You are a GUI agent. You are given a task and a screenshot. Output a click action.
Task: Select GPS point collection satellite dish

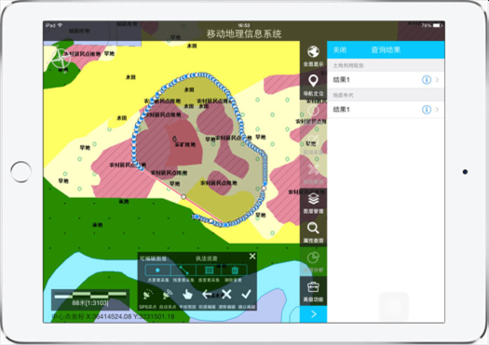pyautogui.click(x=148, y=295)
